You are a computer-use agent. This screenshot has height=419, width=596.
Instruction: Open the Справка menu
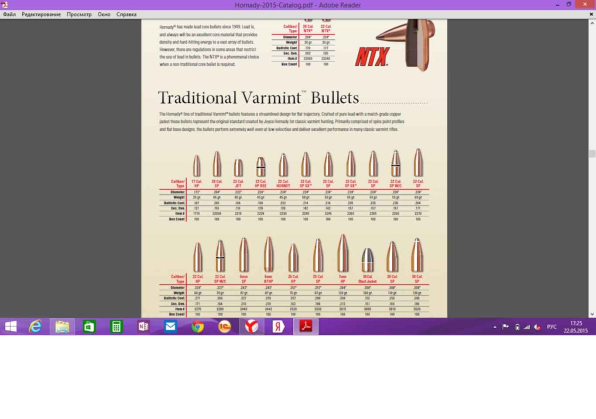coord(126,14)
